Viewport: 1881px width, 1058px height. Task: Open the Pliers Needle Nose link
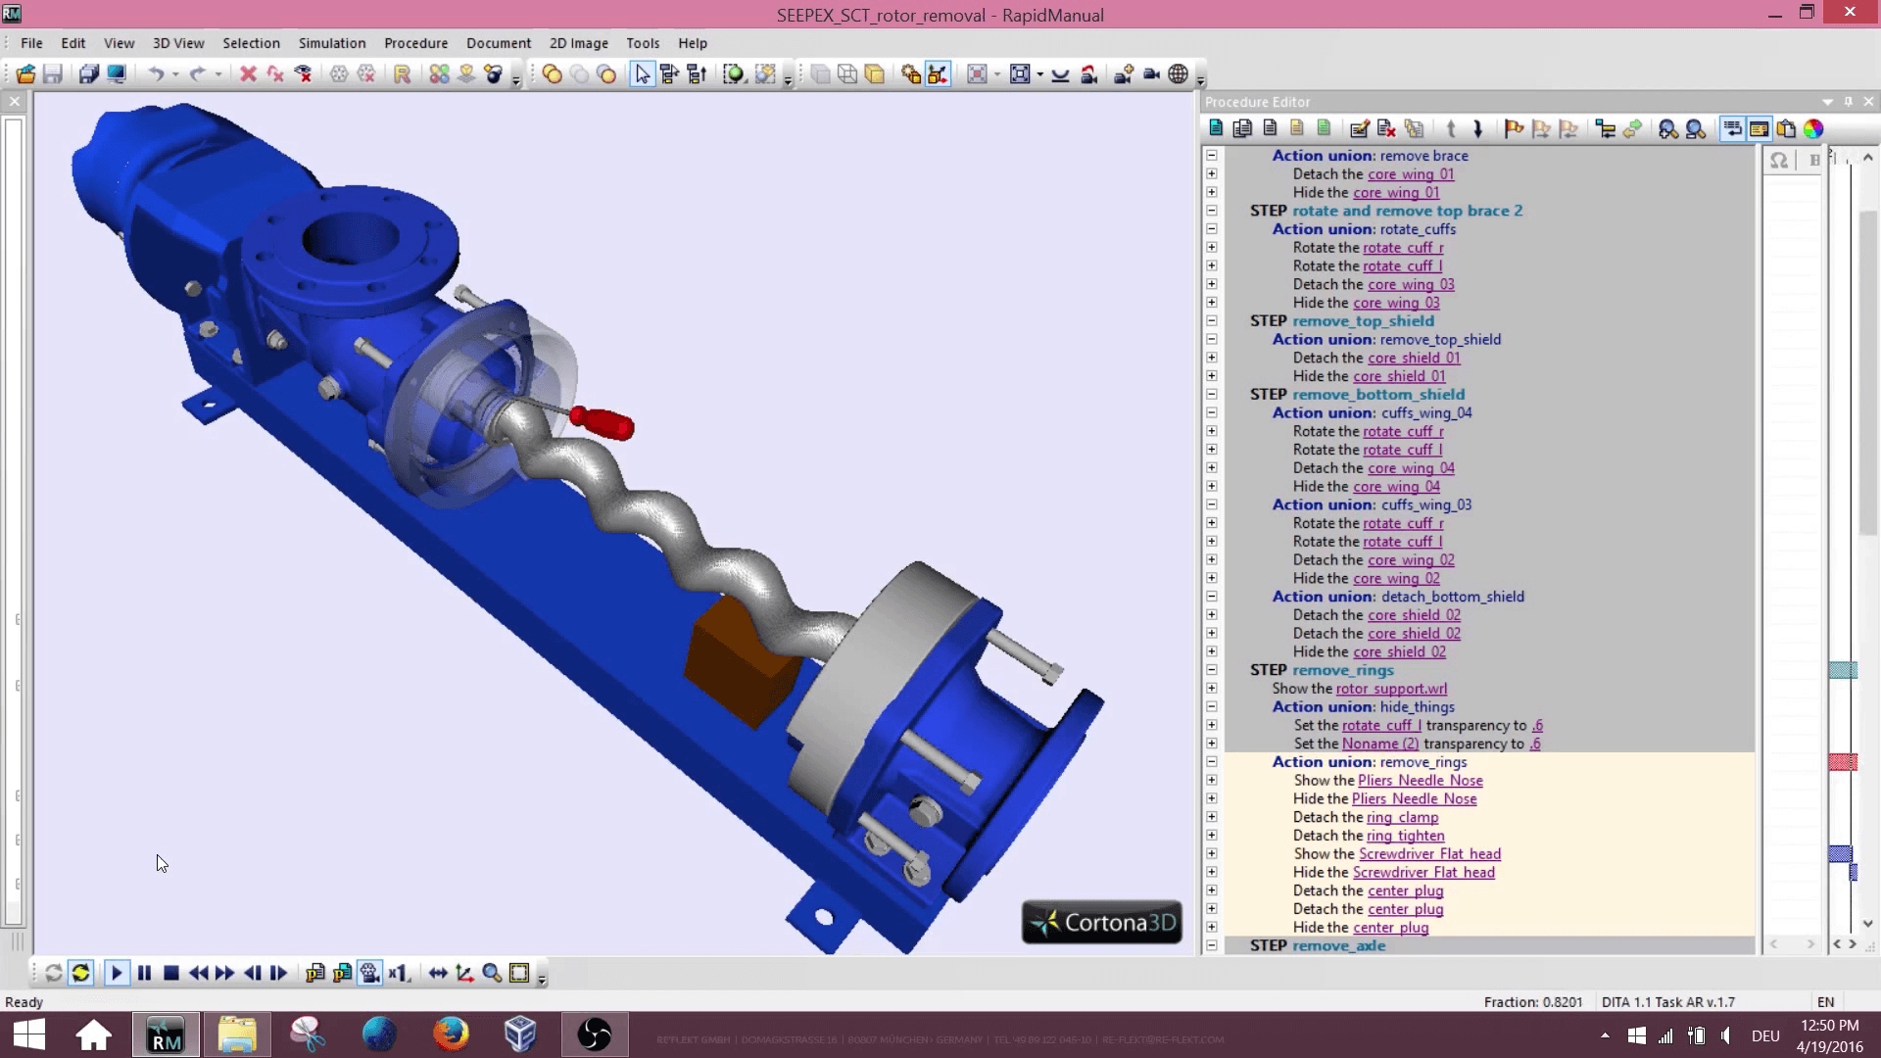(x=1420, y=780)
